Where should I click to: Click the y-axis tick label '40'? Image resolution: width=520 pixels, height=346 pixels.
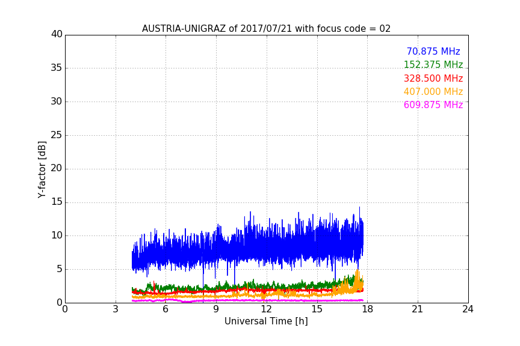[57, 34]
